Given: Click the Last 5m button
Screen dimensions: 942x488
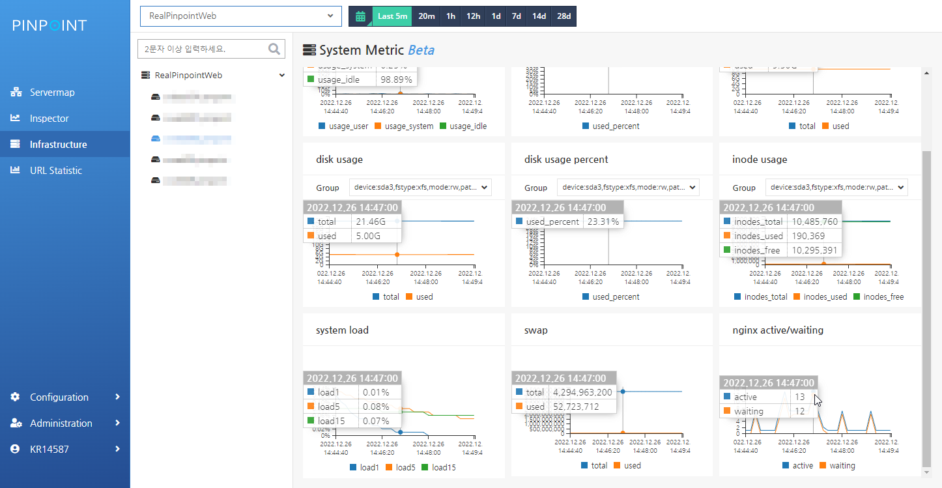Looking at the screenshot, I should [x=392, y=16].
